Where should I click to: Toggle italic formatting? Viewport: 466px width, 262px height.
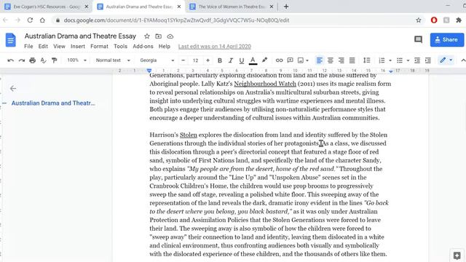231,60
